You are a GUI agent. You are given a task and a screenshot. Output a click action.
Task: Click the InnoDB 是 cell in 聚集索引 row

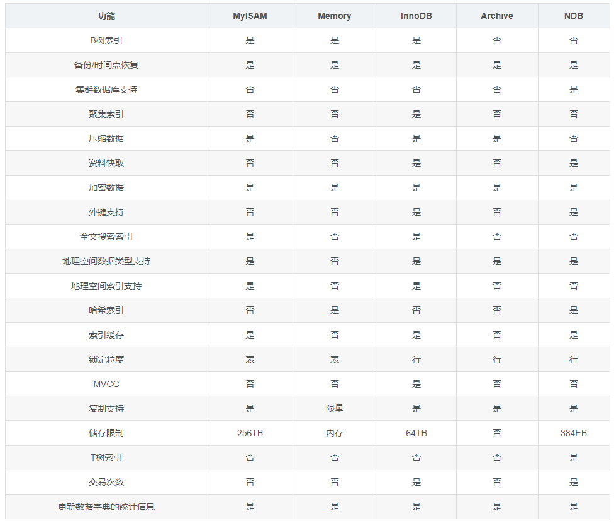coord(416,114)
